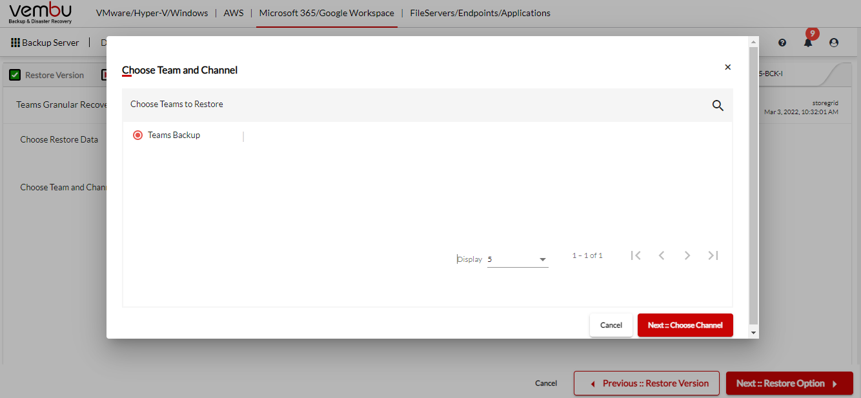Click the Backup Server grid icon

[15, 43]
